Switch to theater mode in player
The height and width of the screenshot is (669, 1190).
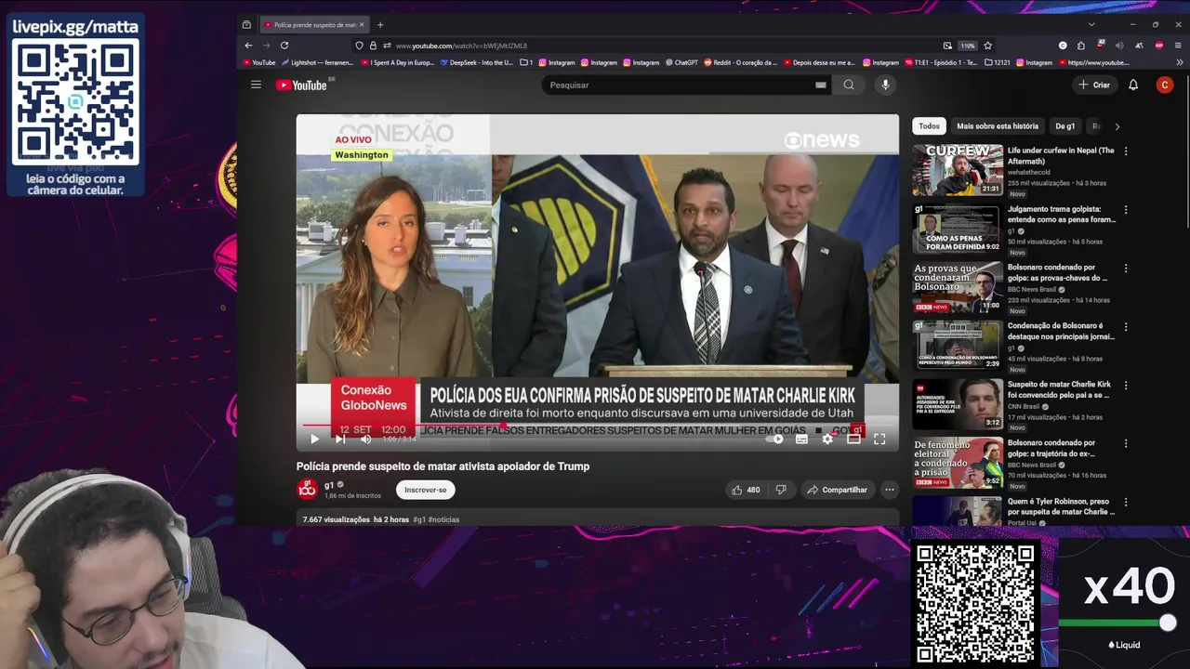[x=853, y=439]
